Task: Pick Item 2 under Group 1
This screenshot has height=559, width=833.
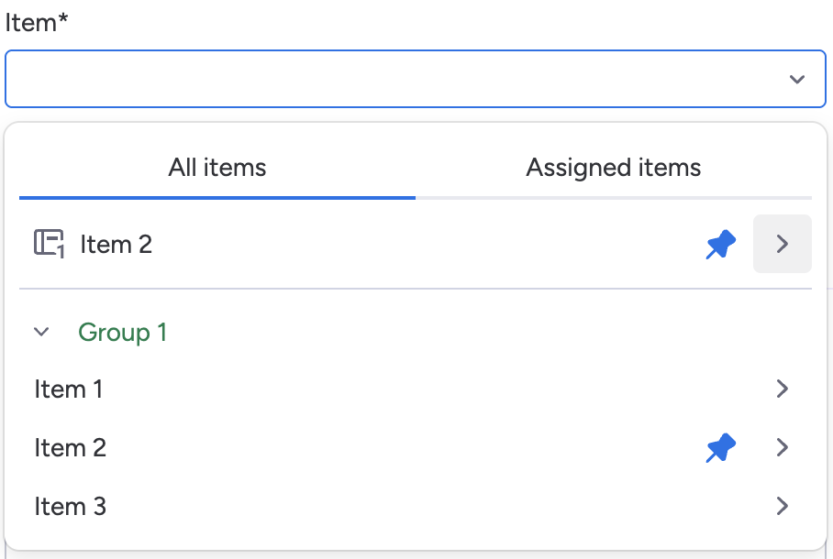Action: [71, 448]
